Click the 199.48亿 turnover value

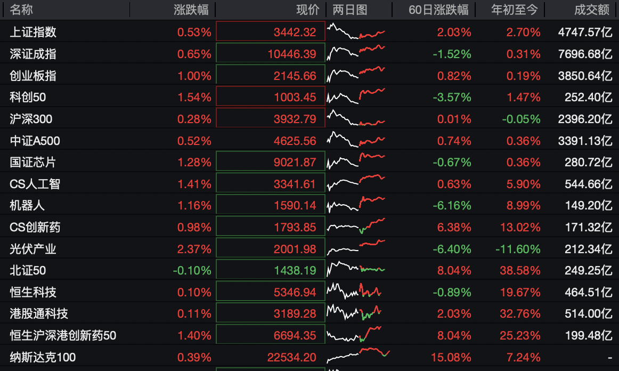[x=589, y=336]
